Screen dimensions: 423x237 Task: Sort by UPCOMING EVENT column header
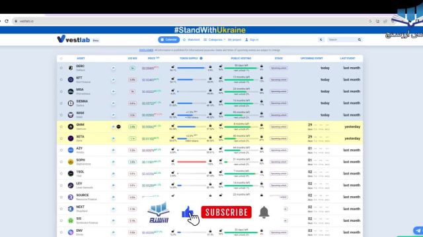pyautogui.click(x=311, y=59)
